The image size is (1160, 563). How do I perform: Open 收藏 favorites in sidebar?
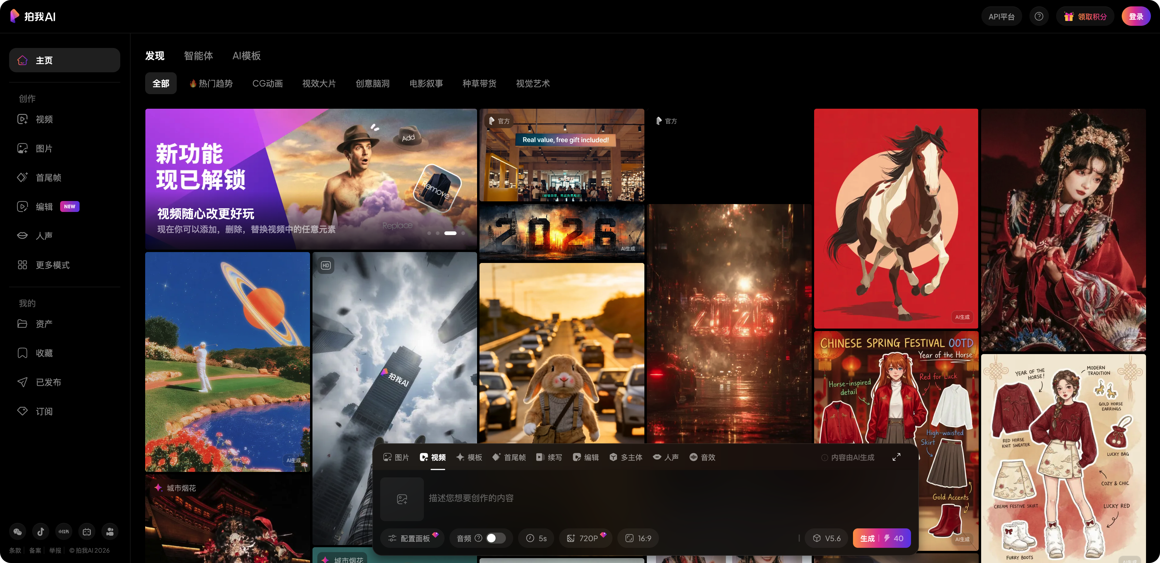tap(44, 353)
